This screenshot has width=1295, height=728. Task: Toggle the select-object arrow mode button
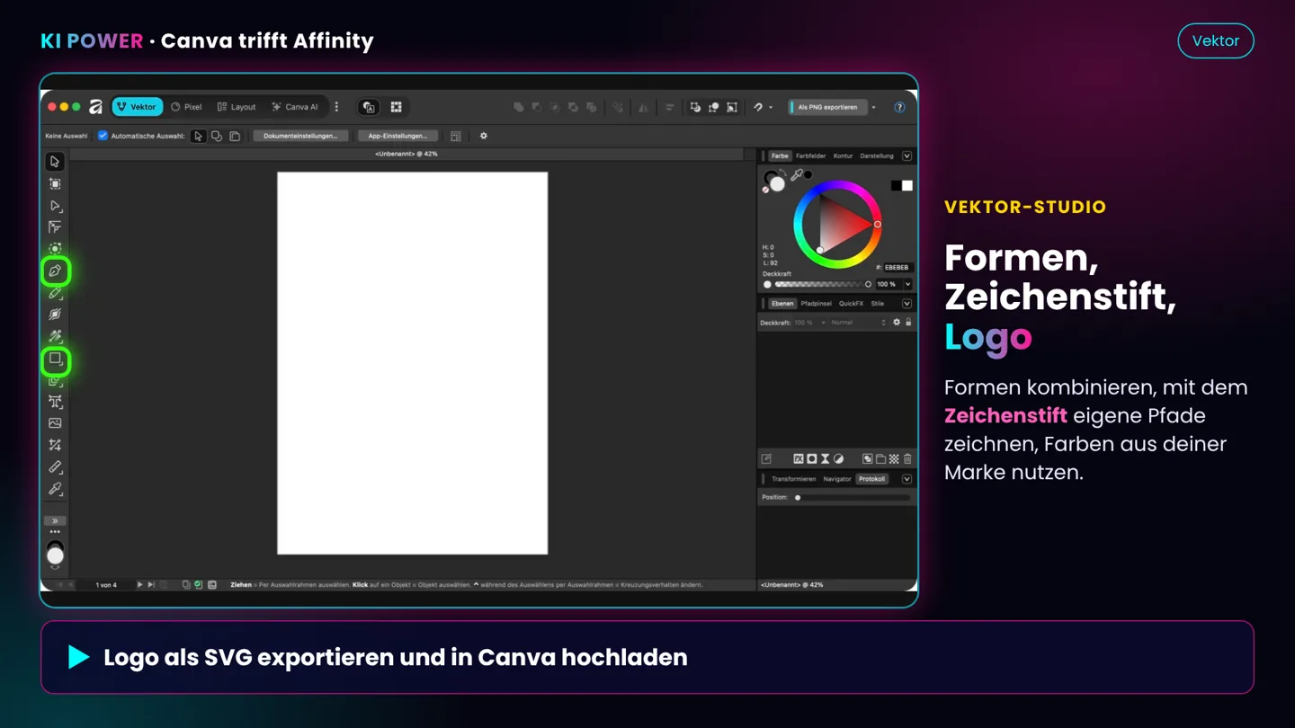pos(199,136)
